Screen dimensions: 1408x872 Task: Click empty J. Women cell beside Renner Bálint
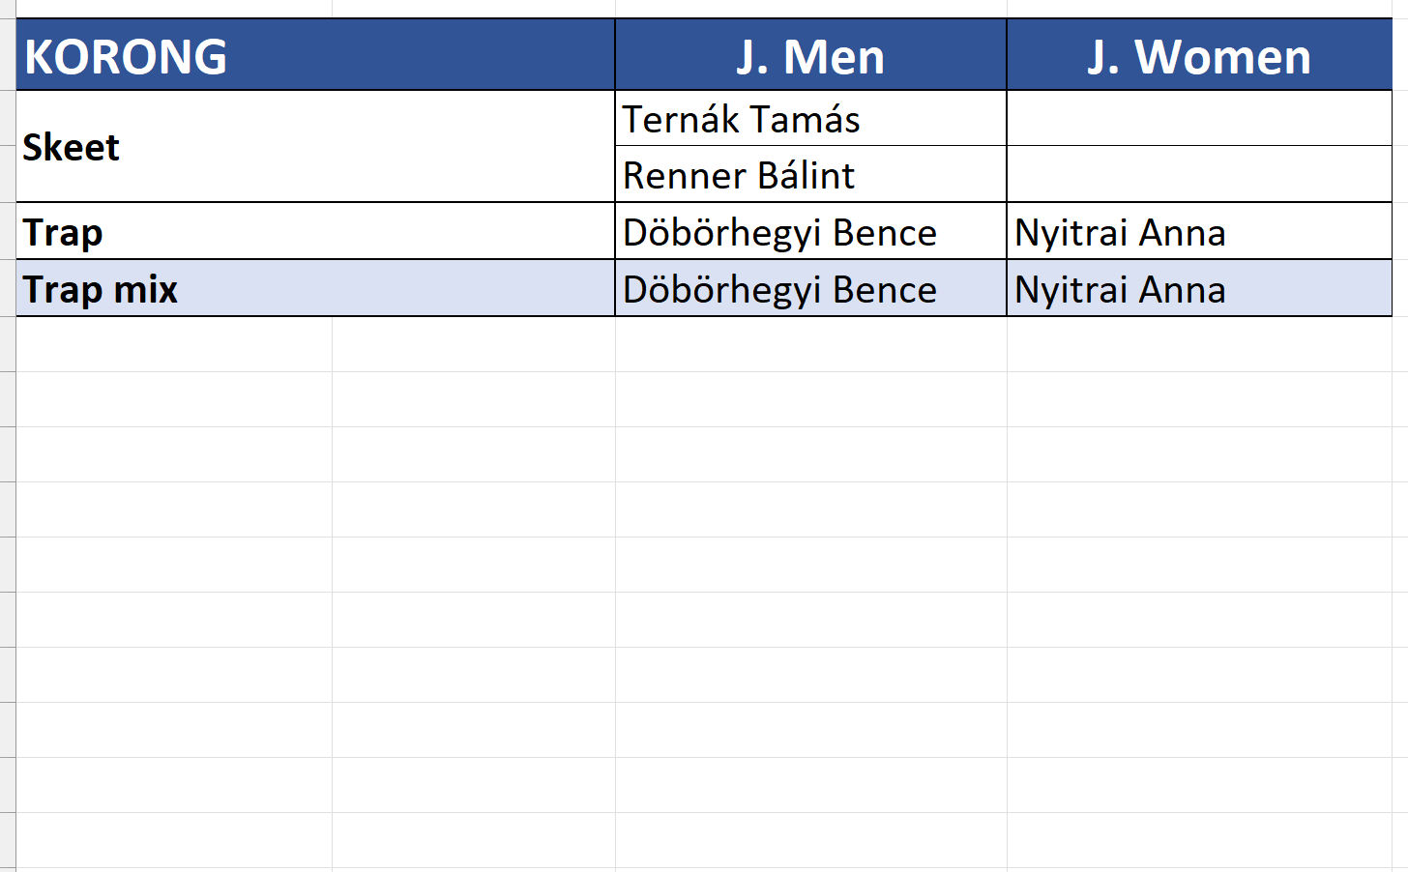click(1199, 175)
